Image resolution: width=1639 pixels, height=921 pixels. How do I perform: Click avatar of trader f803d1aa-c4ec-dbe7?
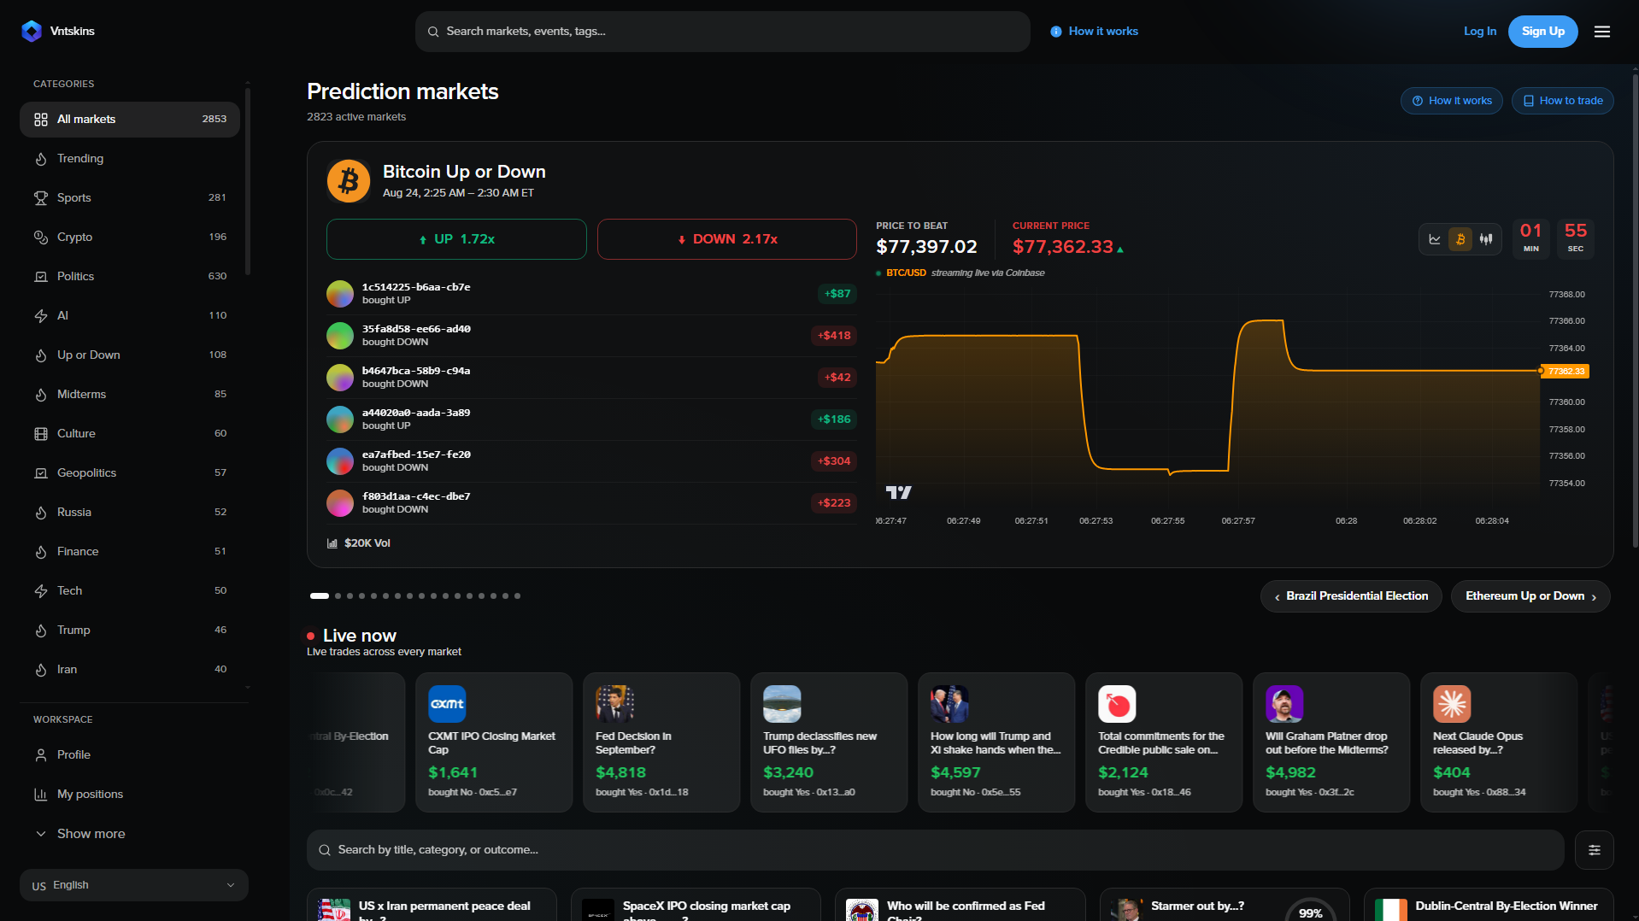[340, 503]
